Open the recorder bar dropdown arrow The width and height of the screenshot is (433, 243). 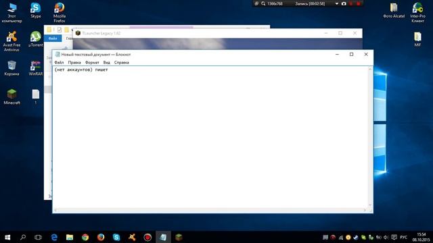click(x=337, y=3)
